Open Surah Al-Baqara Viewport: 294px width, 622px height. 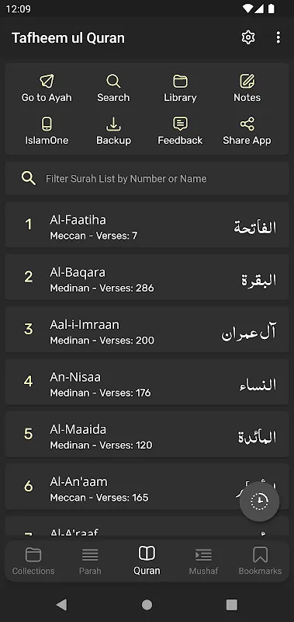coord(147,278)
